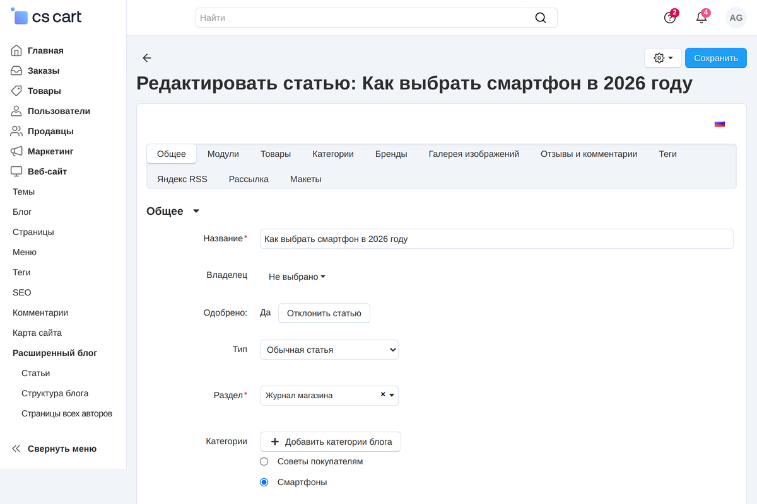Select the Советы покупателям radio button
The width and height of the screenshot is (757, 504).
[264, 461]
